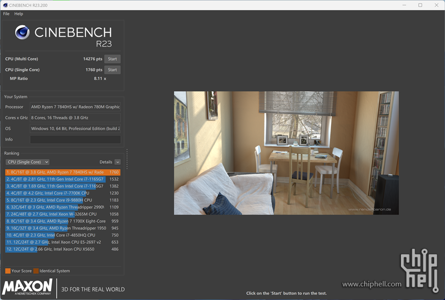
Task: Click the orange Your Score legend swatch
Action: (x=8, y=271)
